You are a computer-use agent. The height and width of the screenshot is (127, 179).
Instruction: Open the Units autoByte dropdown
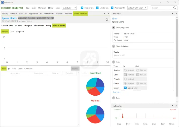tap(69, 8)
